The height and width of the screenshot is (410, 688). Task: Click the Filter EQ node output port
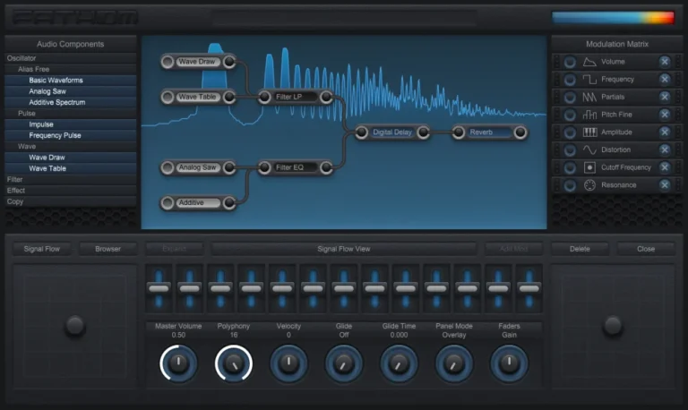326,167
